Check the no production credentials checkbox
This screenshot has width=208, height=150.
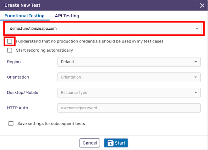click(x=10, y=41)
